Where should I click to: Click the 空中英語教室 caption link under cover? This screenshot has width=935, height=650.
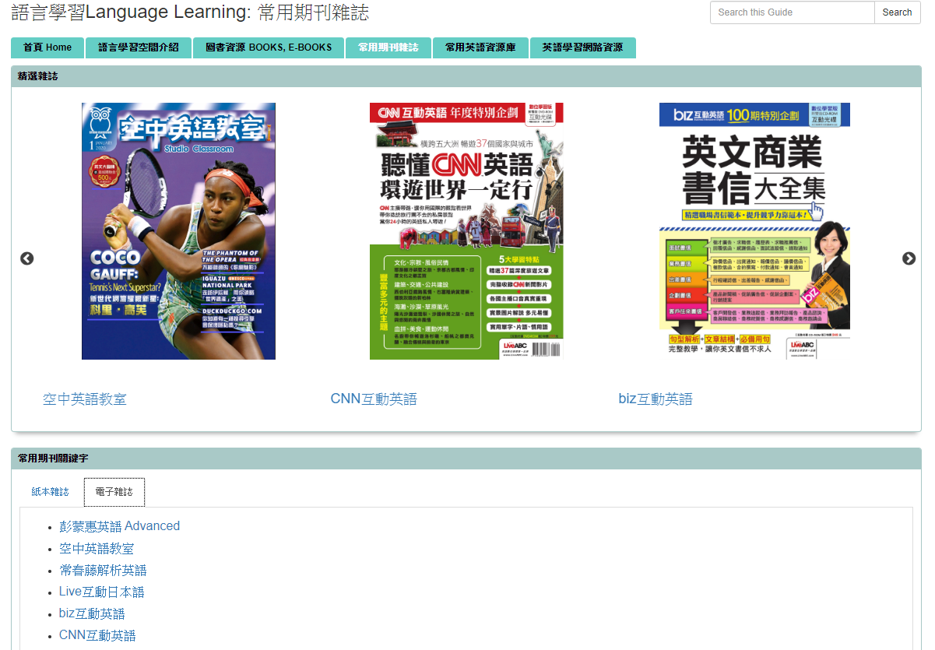[85, 399]
